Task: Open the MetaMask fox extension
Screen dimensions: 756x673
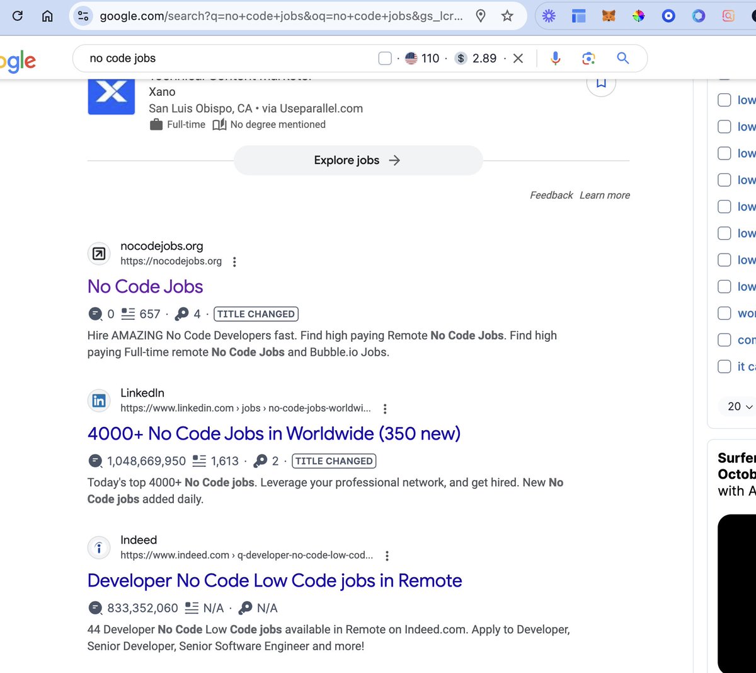Action: point(609,16)
